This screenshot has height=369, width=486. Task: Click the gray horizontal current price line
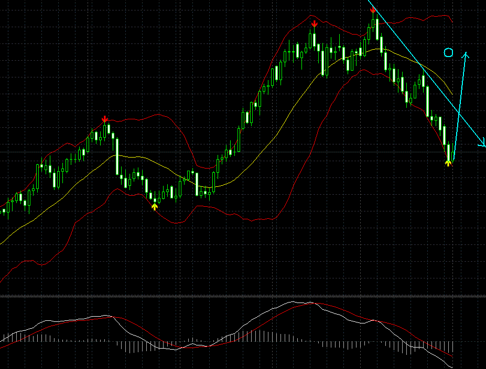point(243,152)
